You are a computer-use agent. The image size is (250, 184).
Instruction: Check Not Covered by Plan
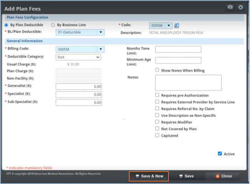pos(157,129)
